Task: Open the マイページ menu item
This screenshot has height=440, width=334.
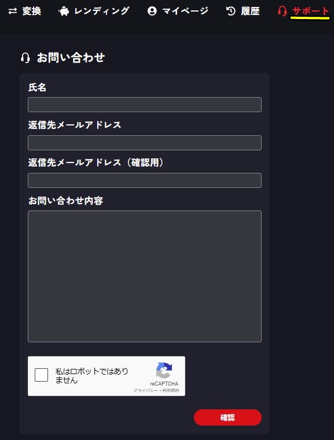Action: (x=185, y=11)
